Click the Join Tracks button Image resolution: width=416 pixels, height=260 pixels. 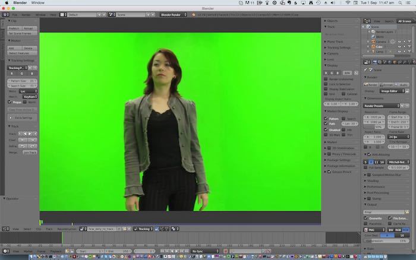[x=30, y=153]
